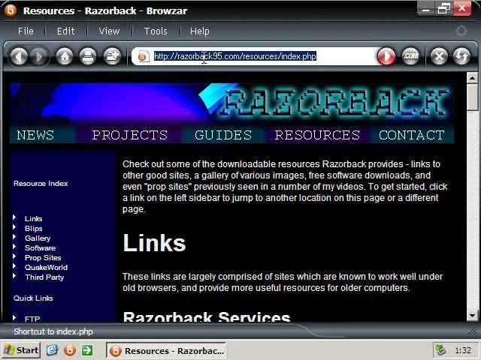Open the gear icon in the menu bar
Image resolution: width=481 pixels, height=360 pixels.
461,31
